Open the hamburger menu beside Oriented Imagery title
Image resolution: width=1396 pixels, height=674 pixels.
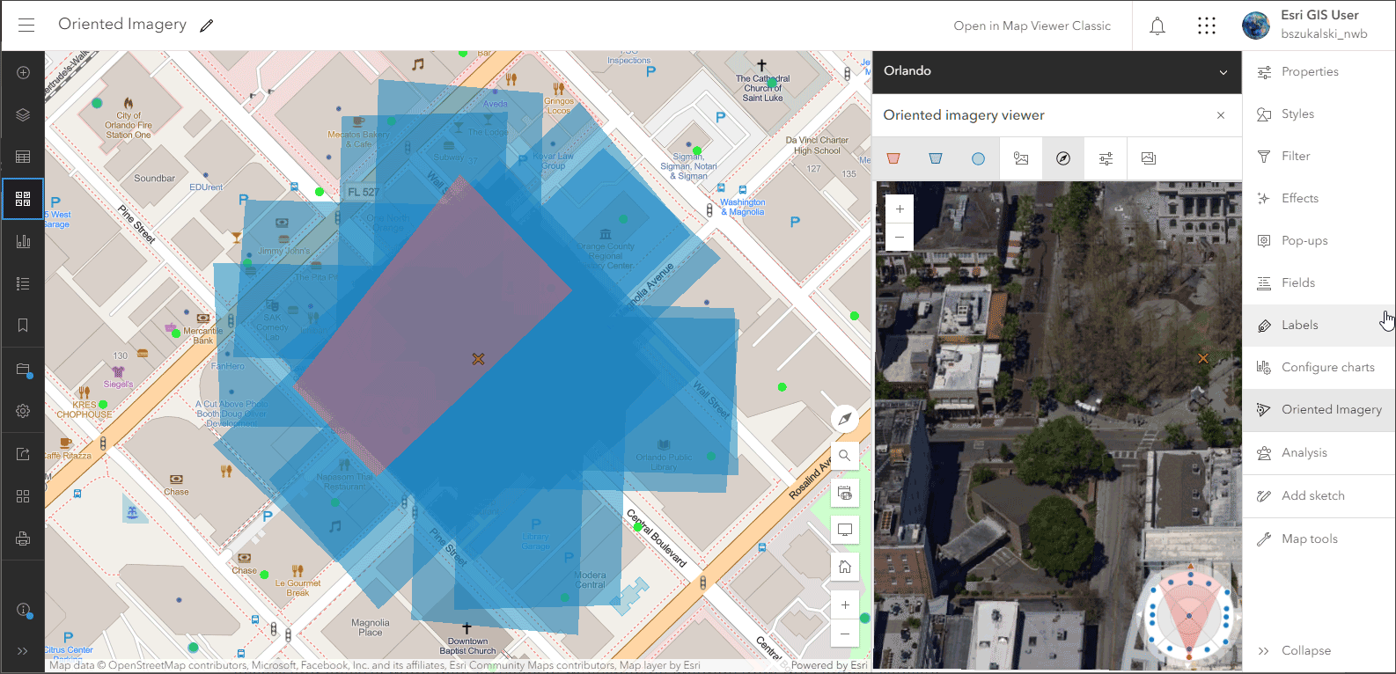26,25
